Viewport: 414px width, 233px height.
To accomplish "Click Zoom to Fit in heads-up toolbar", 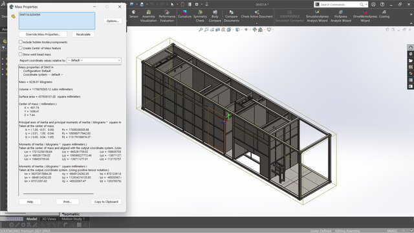I will tap(201, 30).
